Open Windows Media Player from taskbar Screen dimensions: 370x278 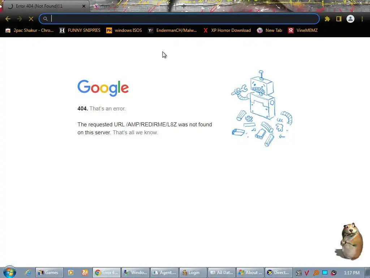coord(70,273)
